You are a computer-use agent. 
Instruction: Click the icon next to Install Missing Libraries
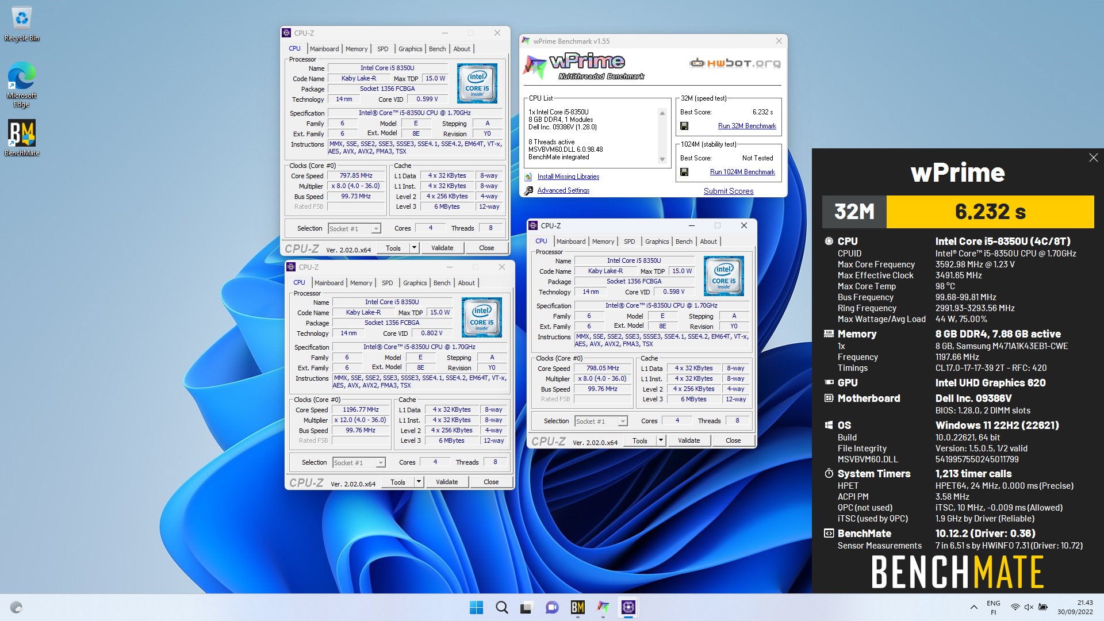[528, 177]
